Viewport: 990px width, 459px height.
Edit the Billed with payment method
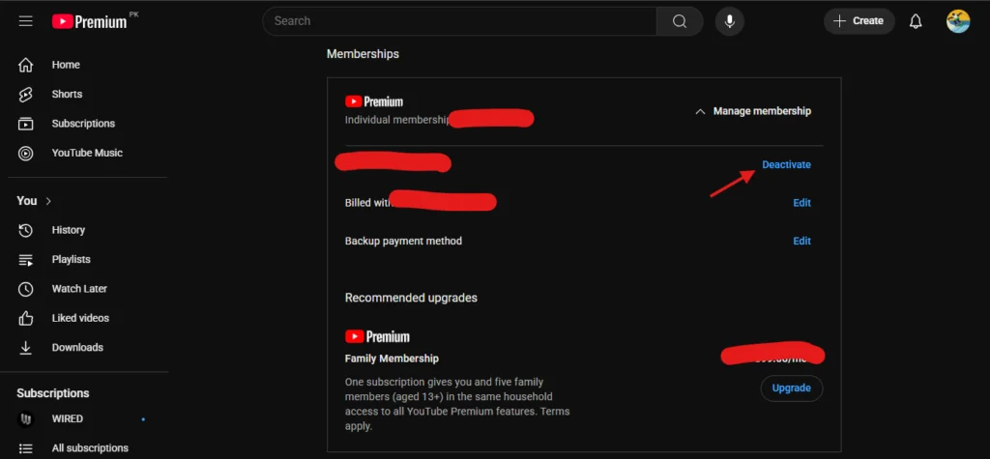(801, 203)
